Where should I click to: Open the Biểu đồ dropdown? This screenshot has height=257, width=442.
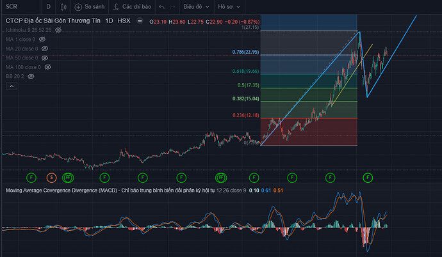coord(196,7)
